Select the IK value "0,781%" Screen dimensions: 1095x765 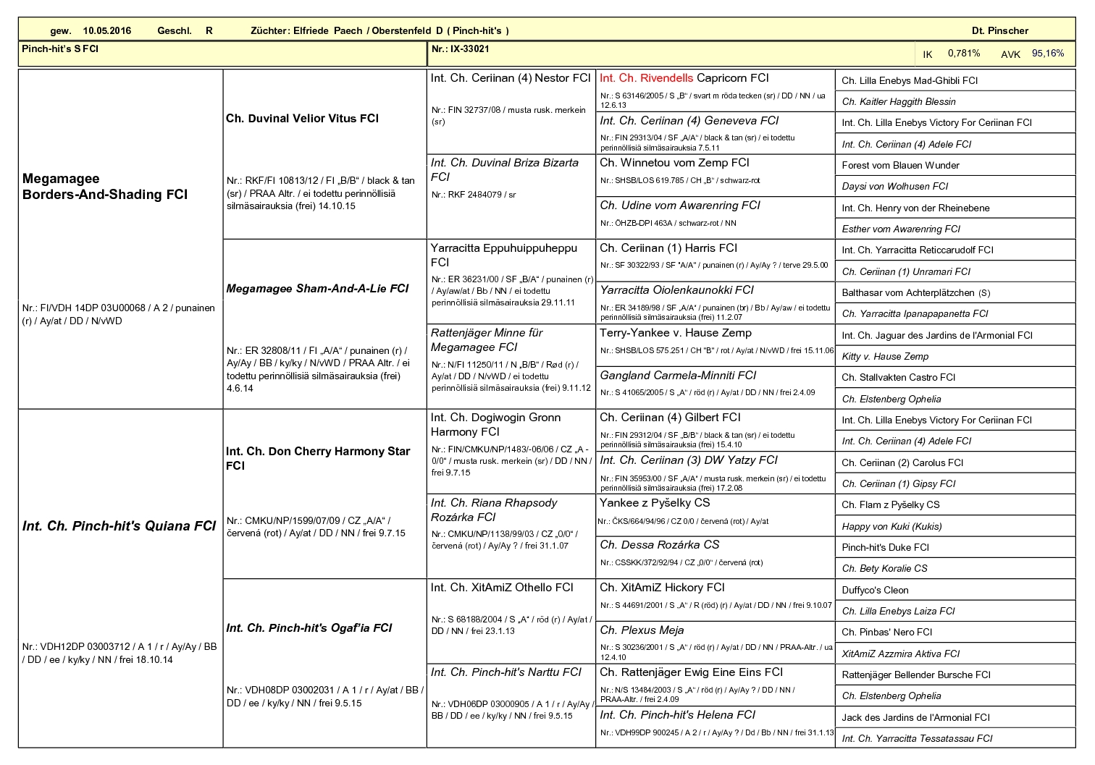(964, 54)
